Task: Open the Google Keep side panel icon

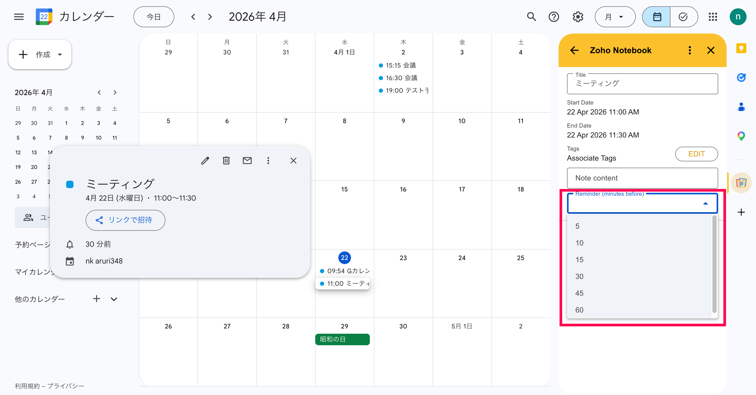Action: (x=741, y=48)
